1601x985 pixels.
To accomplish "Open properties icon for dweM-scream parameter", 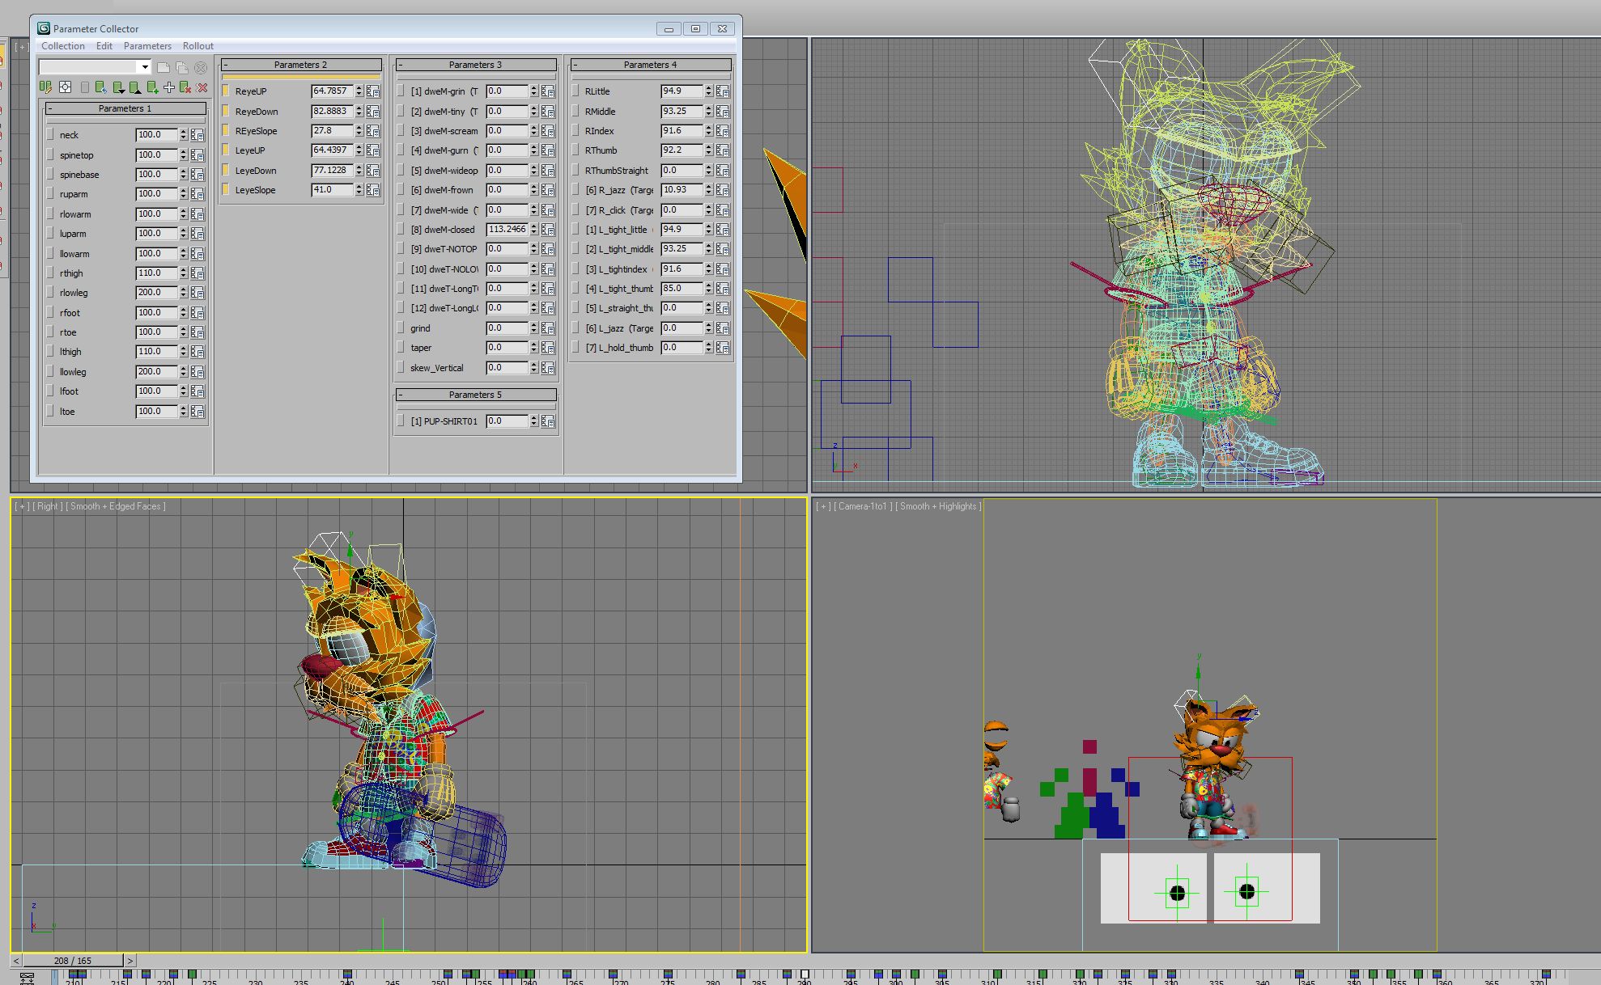I will click(548, 131).
